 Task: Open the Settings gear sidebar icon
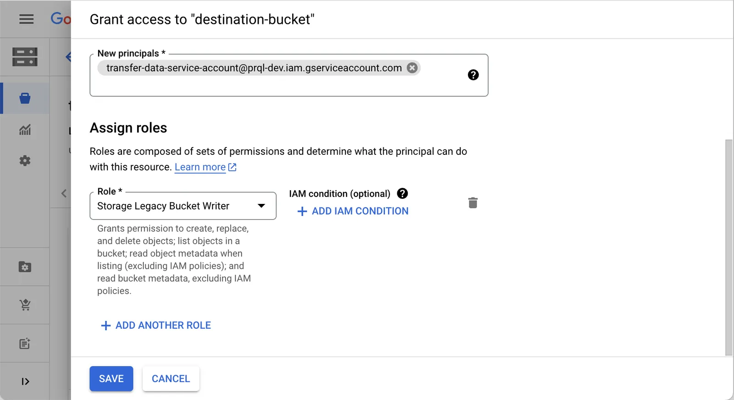(x=25, y=161)
